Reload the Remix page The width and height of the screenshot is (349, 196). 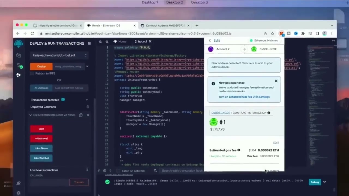pos(32,33)
